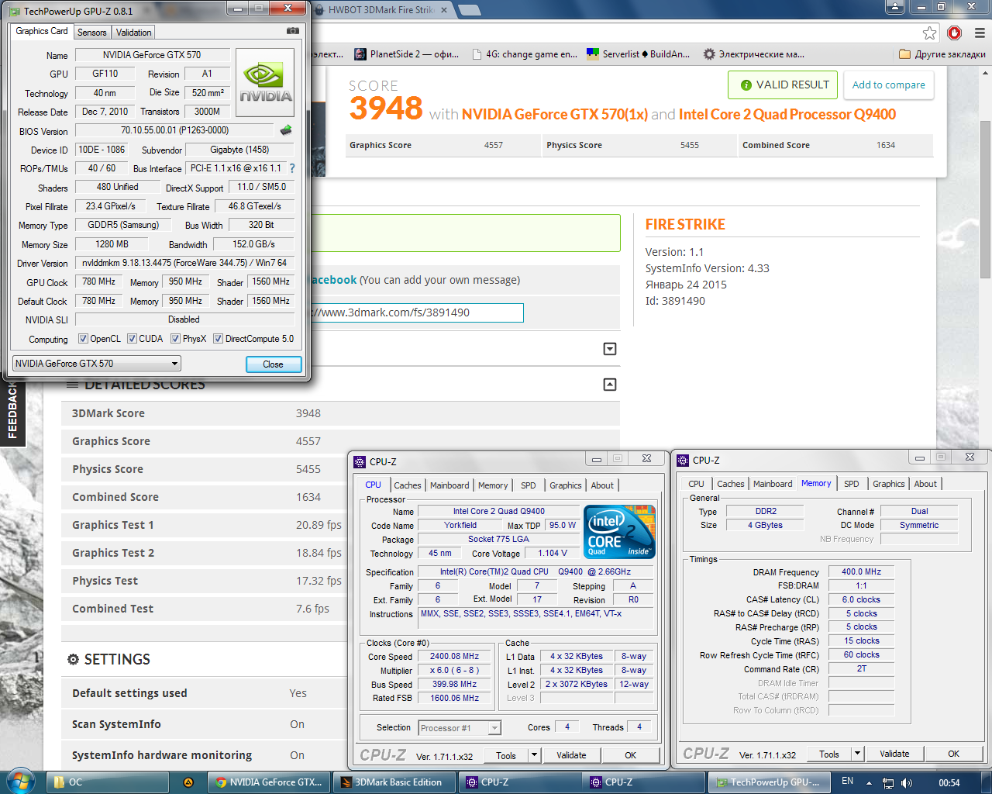The height and width of the screenshot is (794, 992).
Task: Click the EN language indicator
Action: tap(847, 782)
